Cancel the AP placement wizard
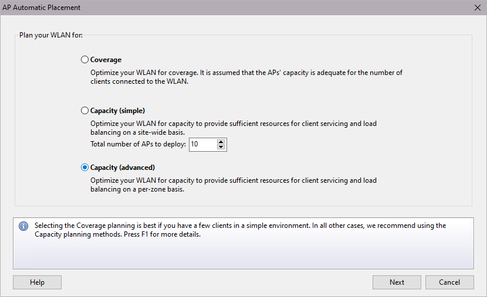This screenshot has height=297, width=487. tap(449, 282)
